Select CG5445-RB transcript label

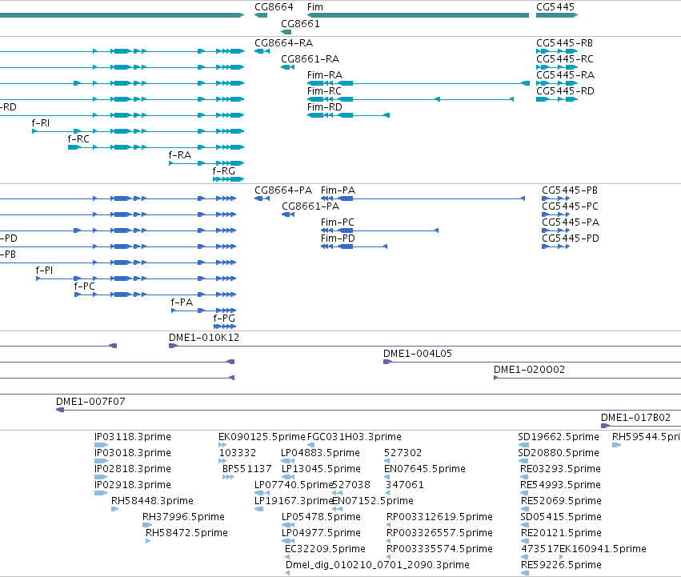(565, 43)
